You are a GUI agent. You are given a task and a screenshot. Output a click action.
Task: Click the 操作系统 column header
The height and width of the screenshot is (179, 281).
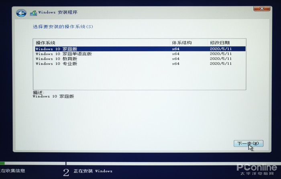click(x=45, y=43)
